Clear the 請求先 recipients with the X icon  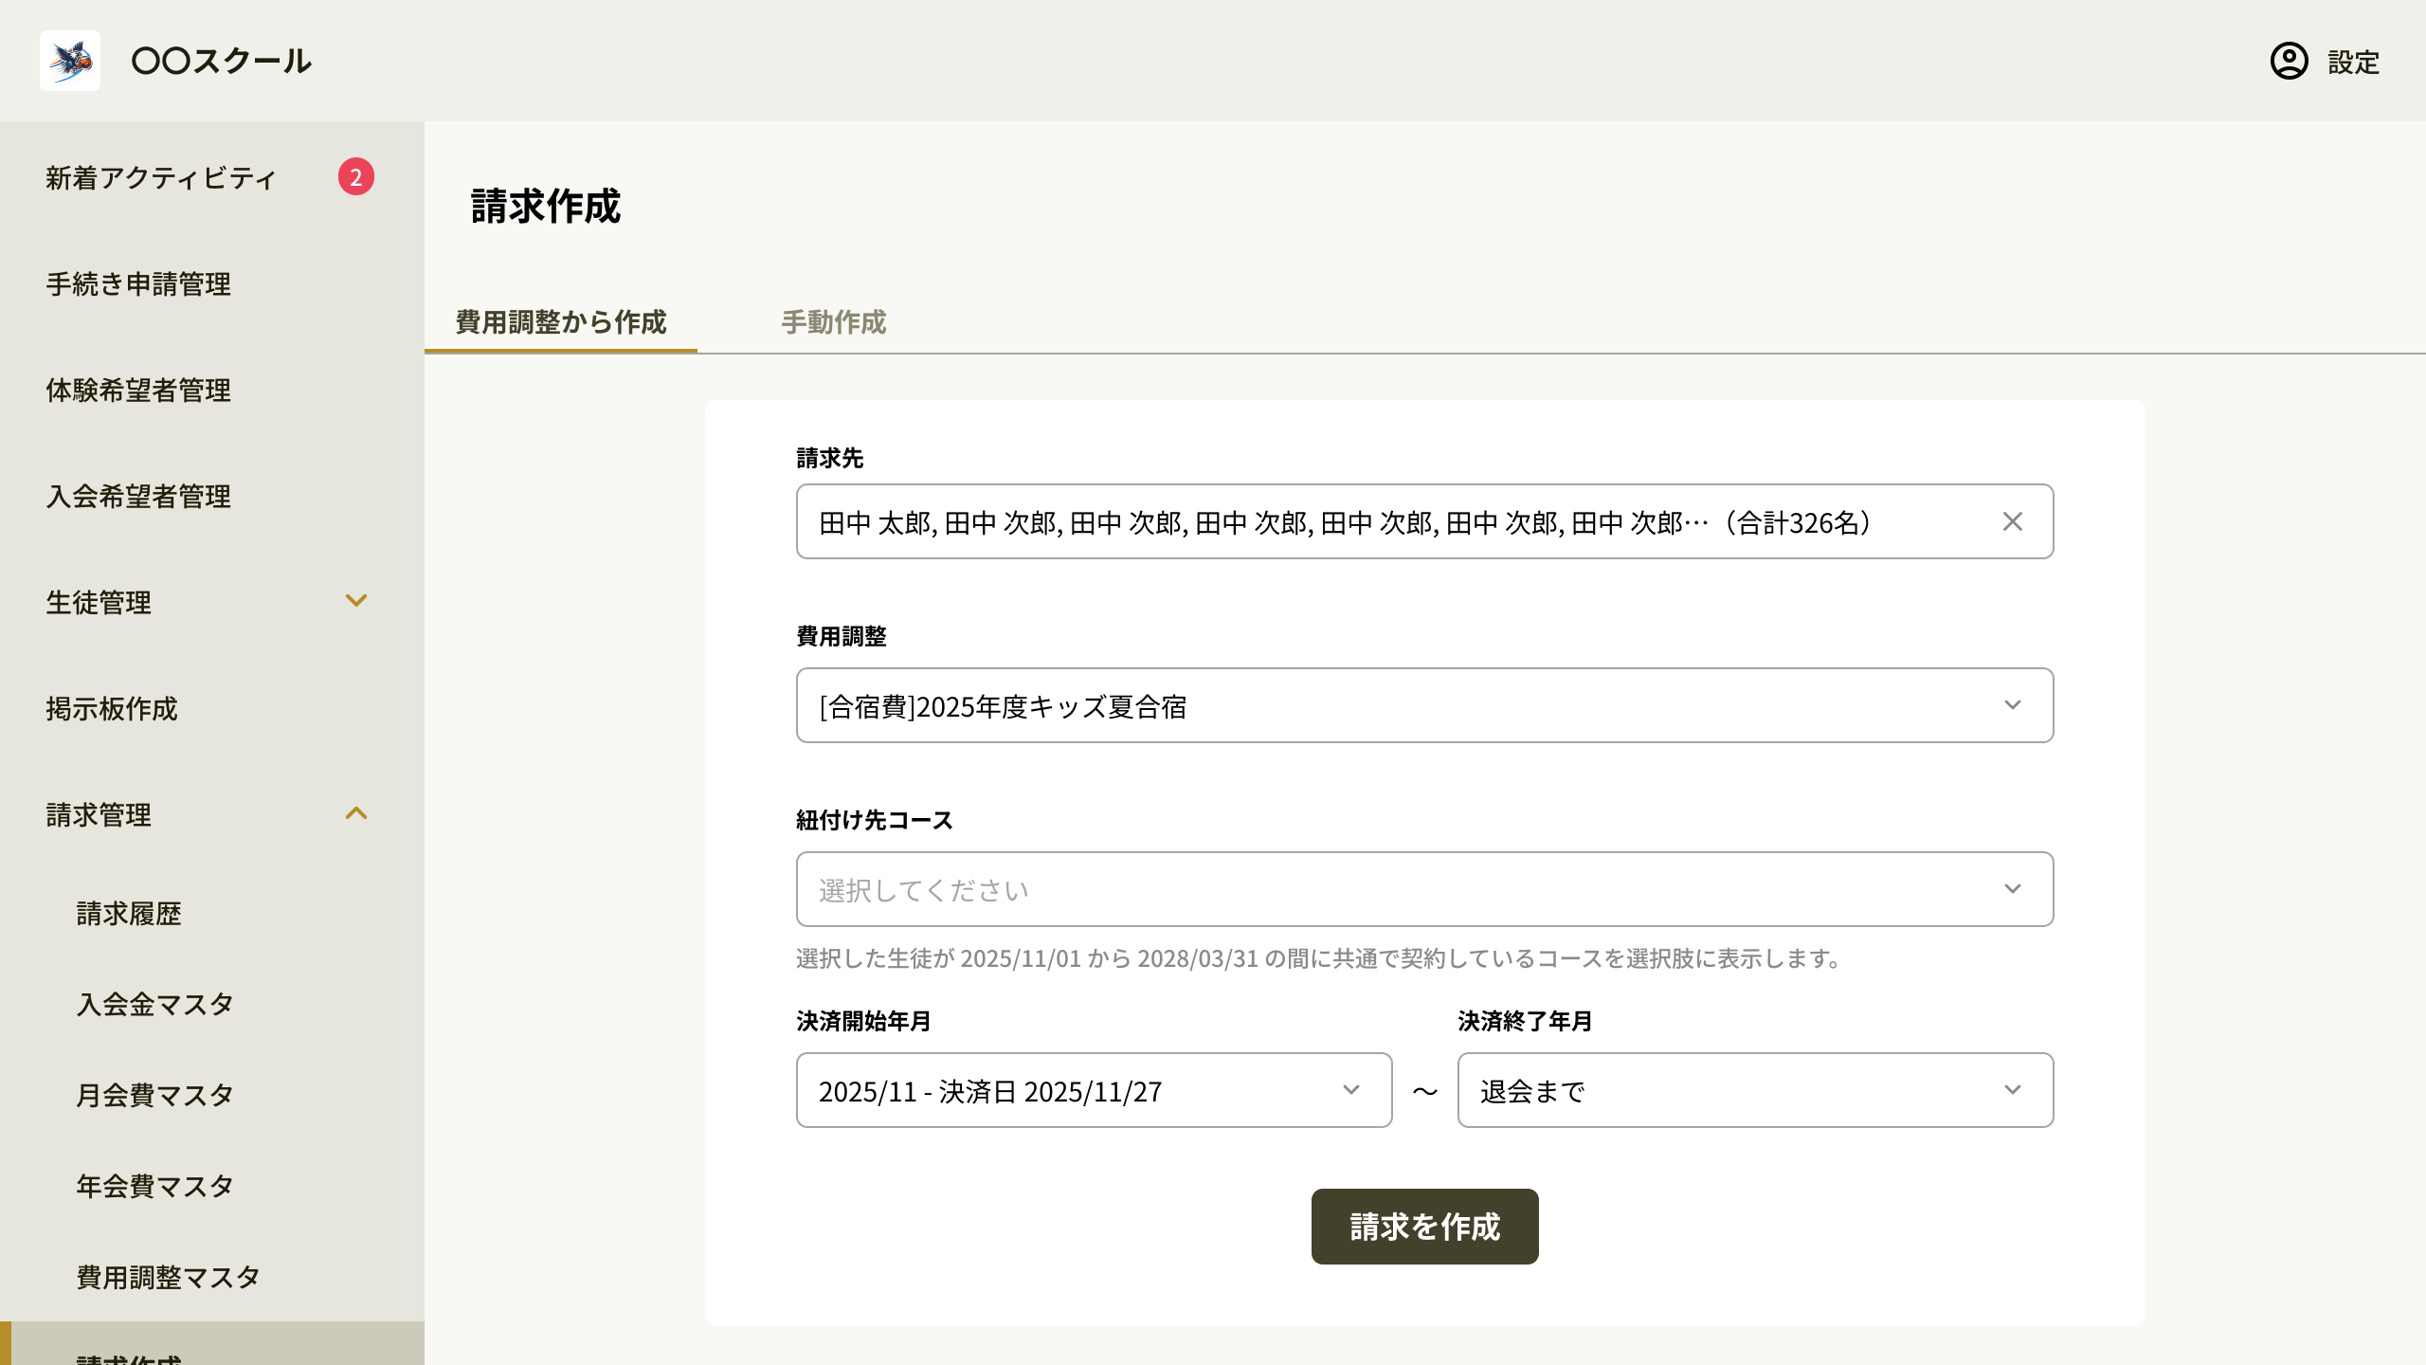[x=2012, y=521]
